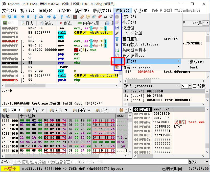Switch to 内存 2 dump tab
Screen dimensions: 210x172
pos(35,110)
